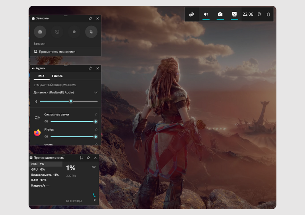The width and height of the screenshot is (305, 215).
Task: Click the large Системные звуки speaker icon
Action: click(37, 117)
